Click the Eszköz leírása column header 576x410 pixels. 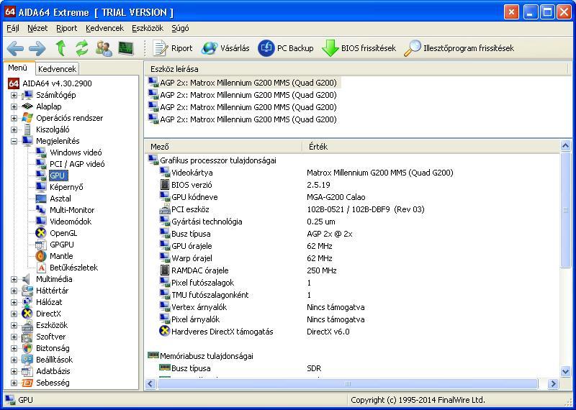pos(356,69)
